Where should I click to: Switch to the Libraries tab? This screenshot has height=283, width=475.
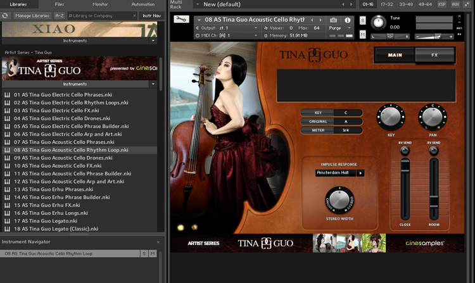click(18, 4)
